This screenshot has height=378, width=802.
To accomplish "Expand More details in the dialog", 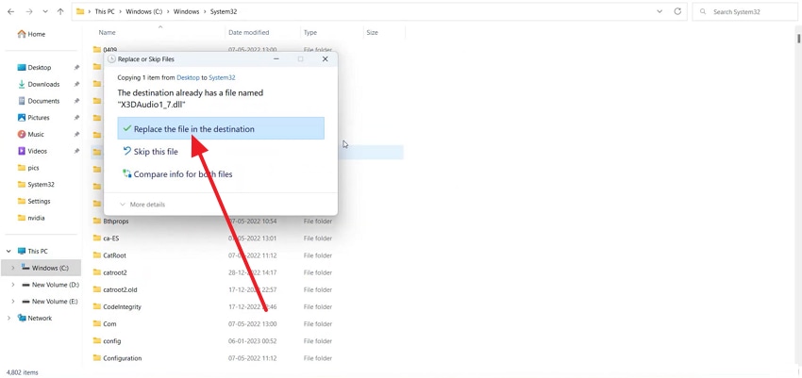I will click(142, 205).
